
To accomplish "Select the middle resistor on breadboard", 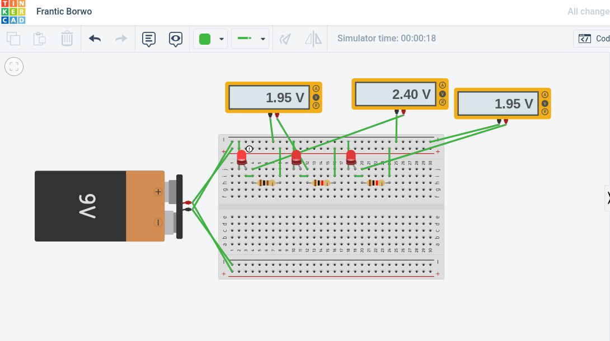I will [321, 183].
